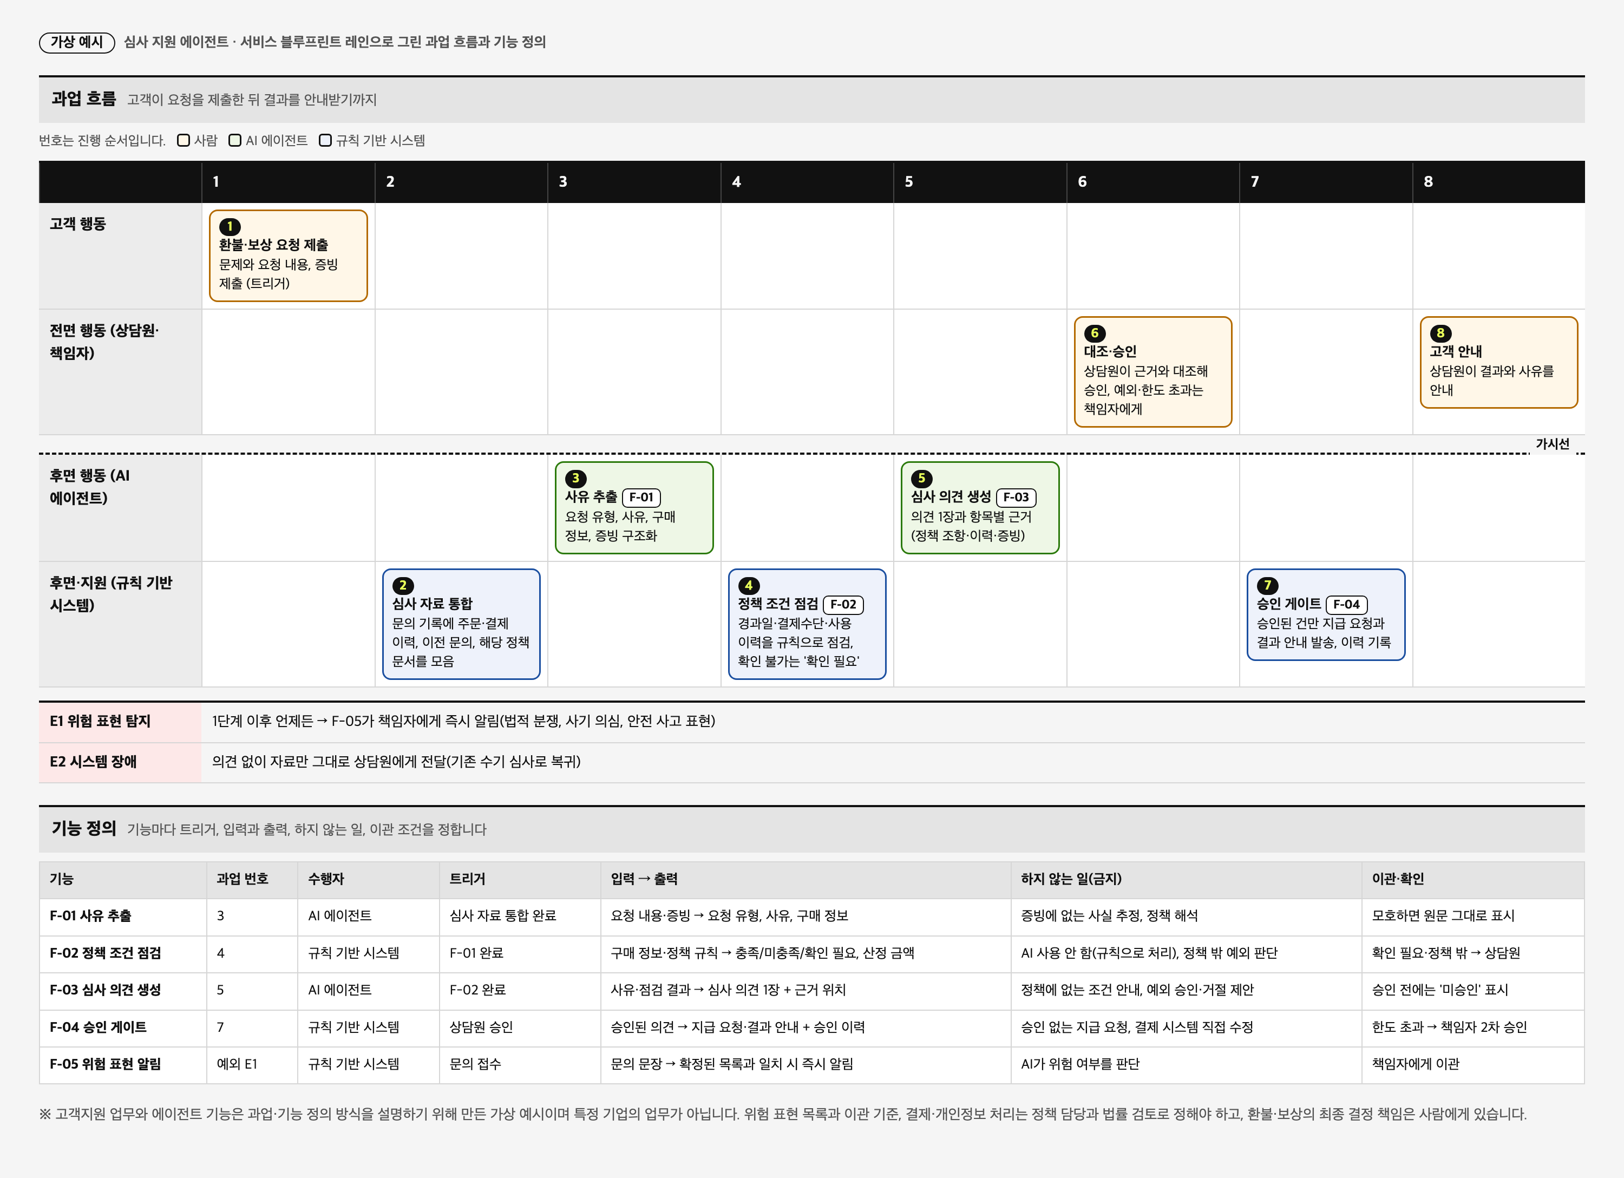Click step number 5 badge on 심사 의견 생성
The image size is (1624, 1178).
(x=921, y=479)
